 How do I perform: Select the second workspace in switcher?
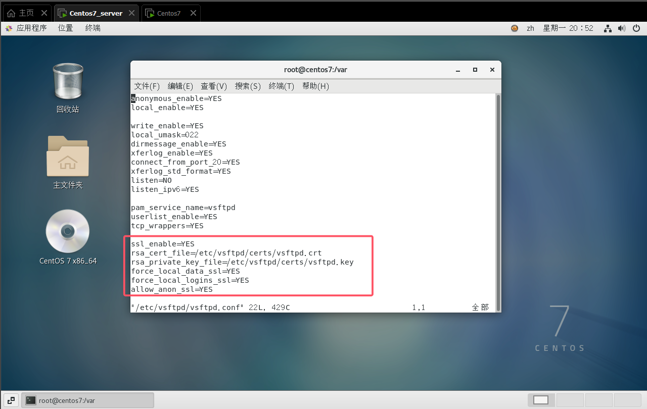click(570, 400)
